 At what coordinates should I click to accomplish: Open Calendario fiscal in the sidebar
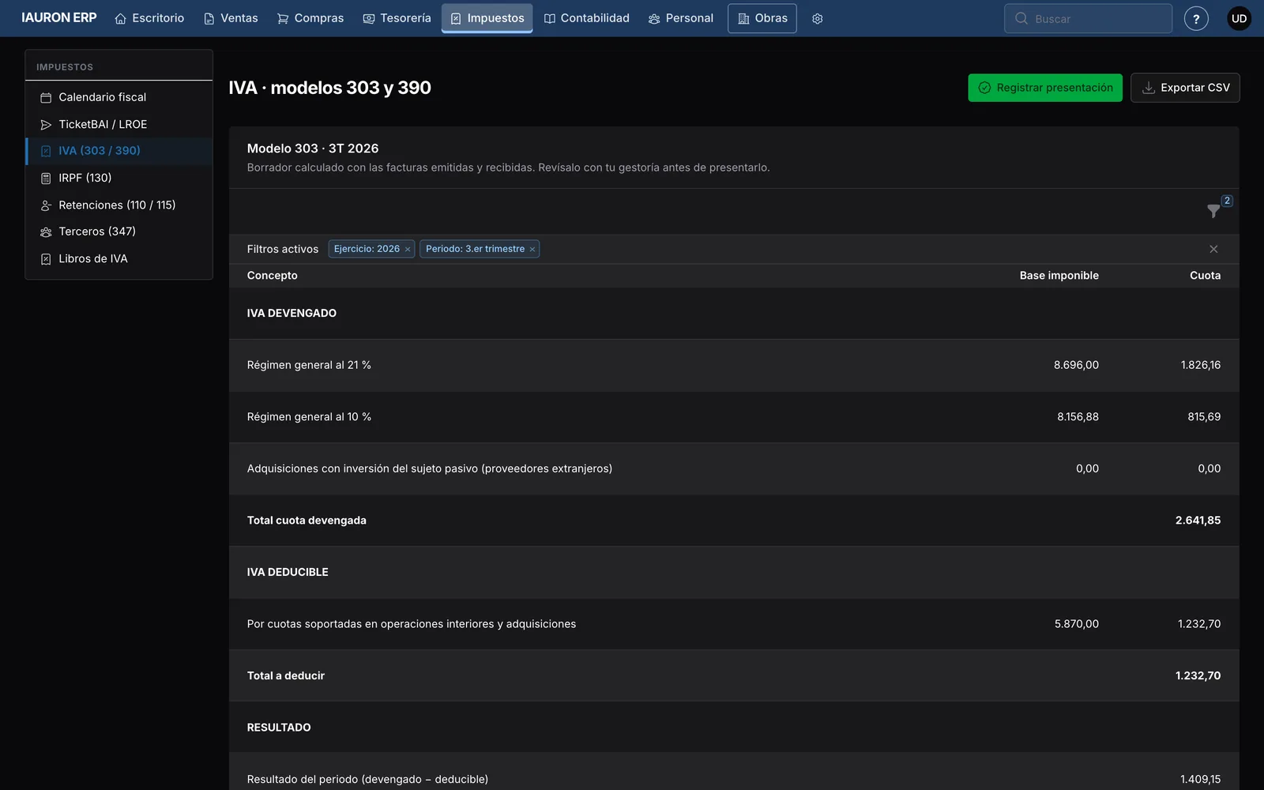(x=119, y=97)
